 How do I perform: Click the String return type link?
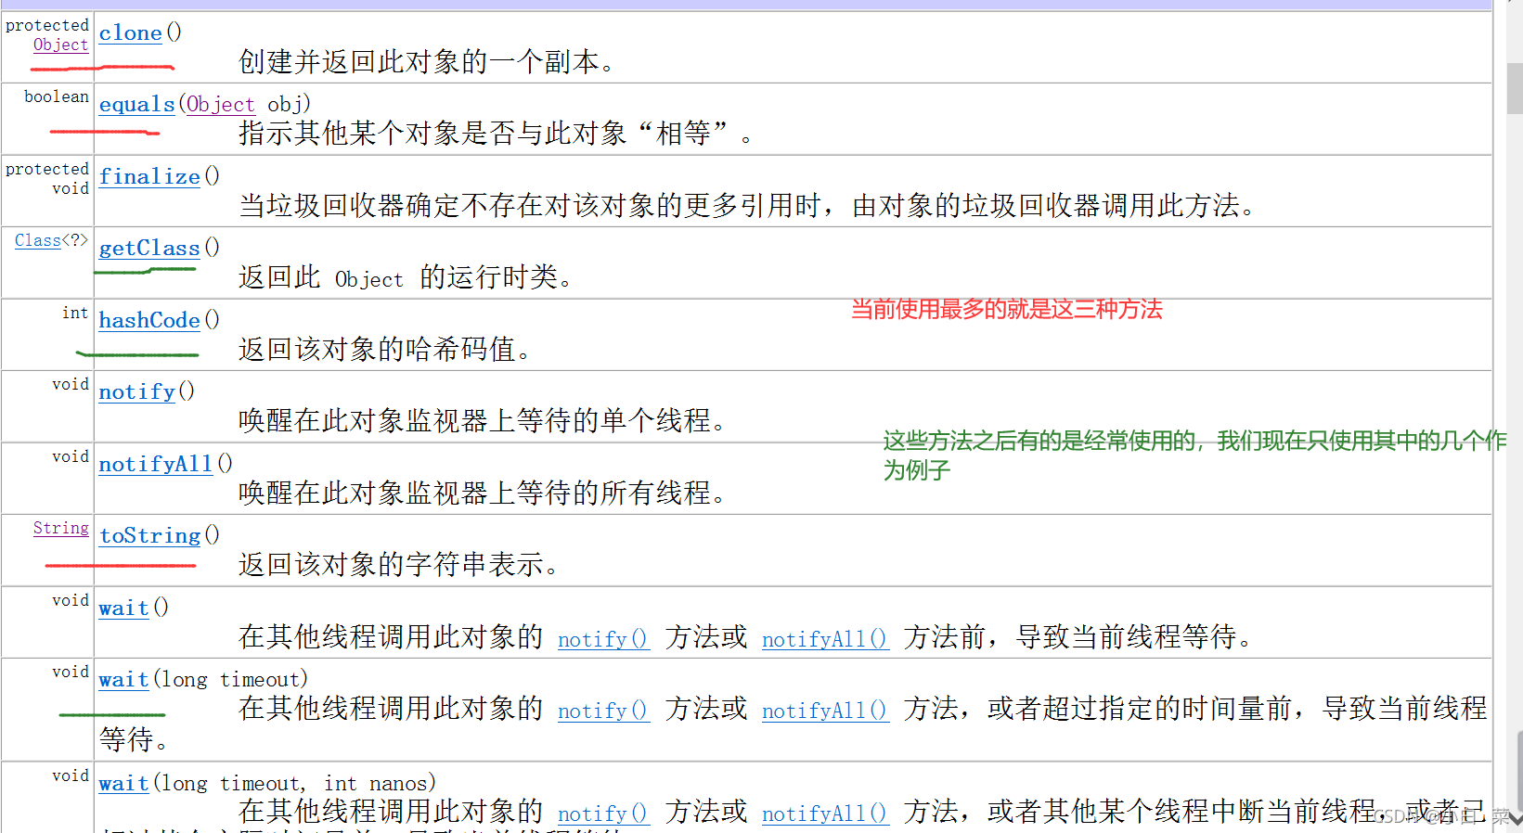[61, 528]
